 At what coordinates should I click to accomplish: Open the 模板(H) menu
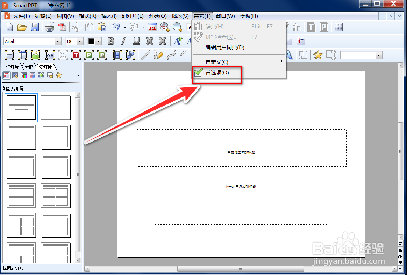point(249,16)
